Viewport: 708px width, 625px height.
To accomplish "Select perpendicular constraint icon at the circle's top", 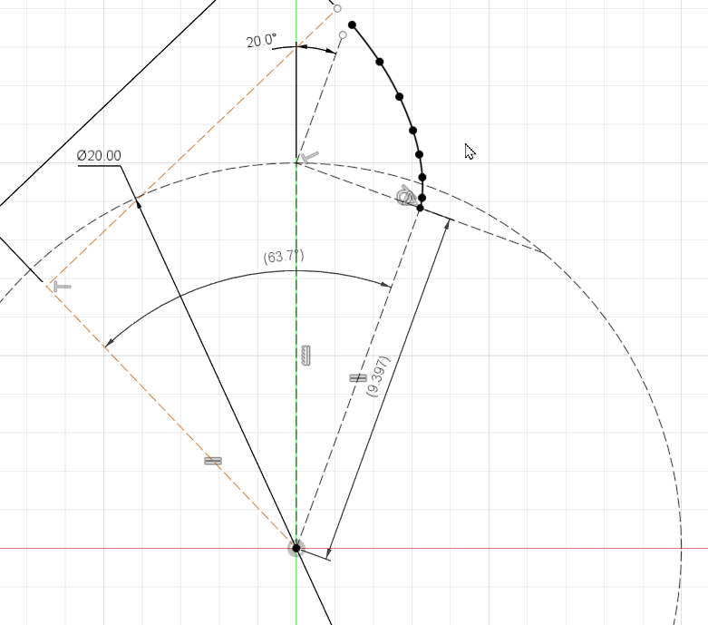I will 309,158.
